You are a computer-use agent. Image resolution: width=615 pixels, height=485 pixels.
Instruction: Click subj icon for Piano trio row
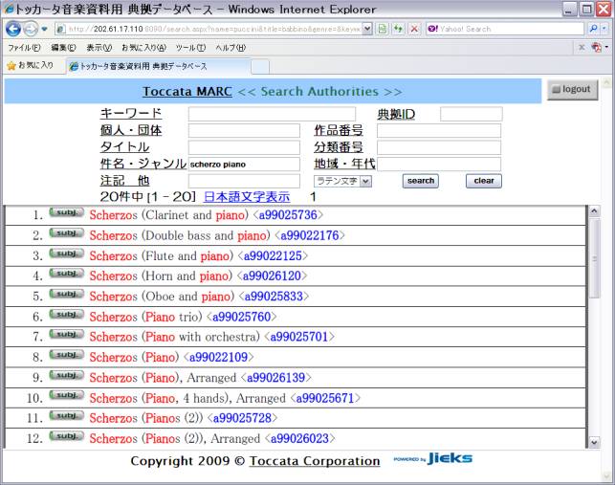[66, 315]
